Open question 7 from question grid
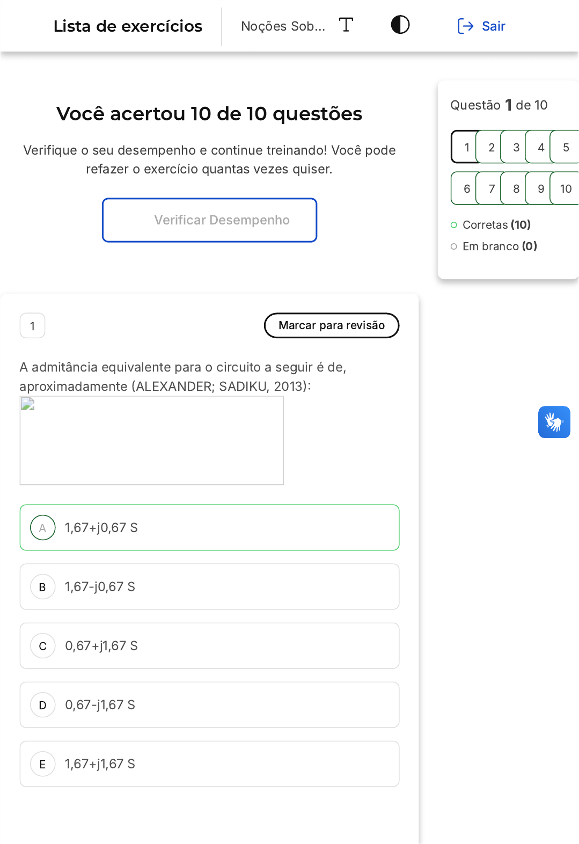 490,188
